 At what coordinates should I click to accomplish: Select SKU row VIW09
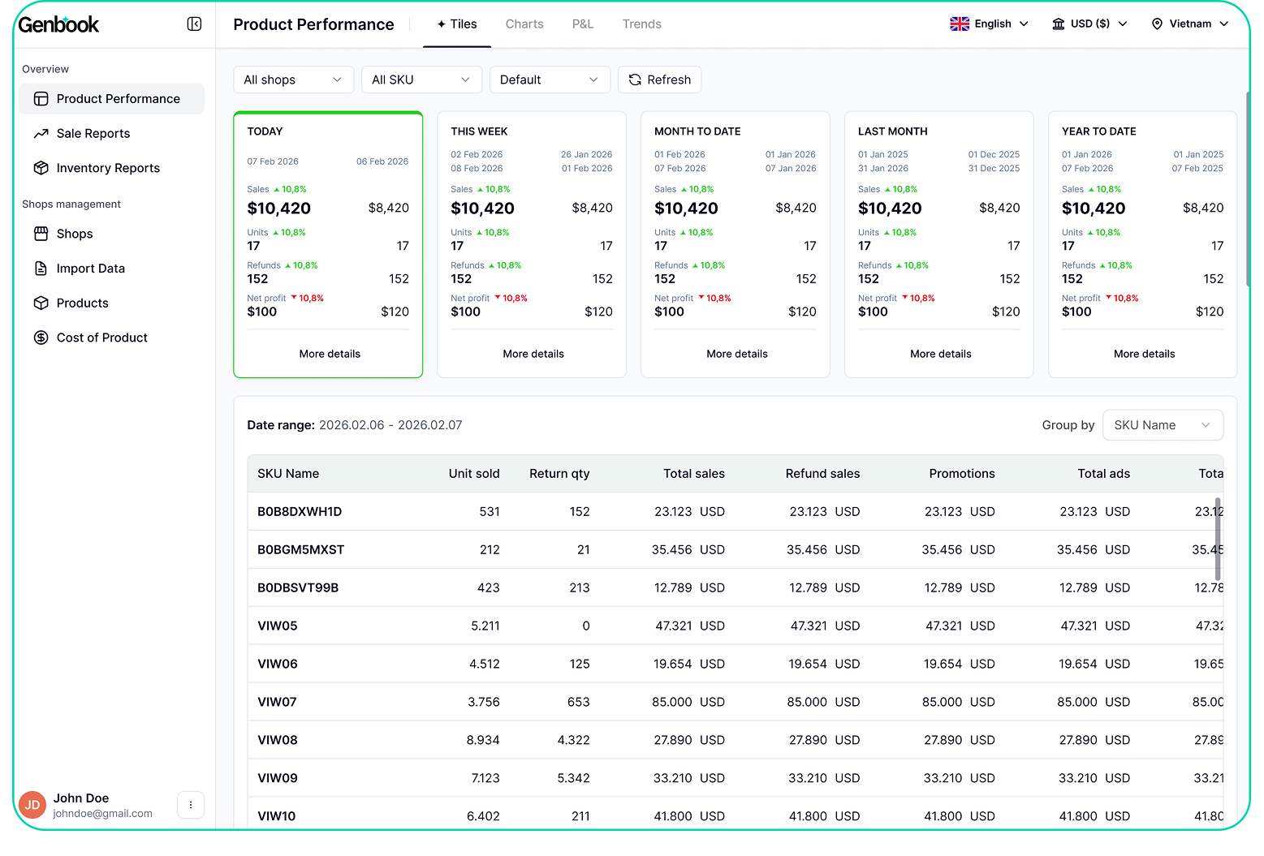coord(735,778)
